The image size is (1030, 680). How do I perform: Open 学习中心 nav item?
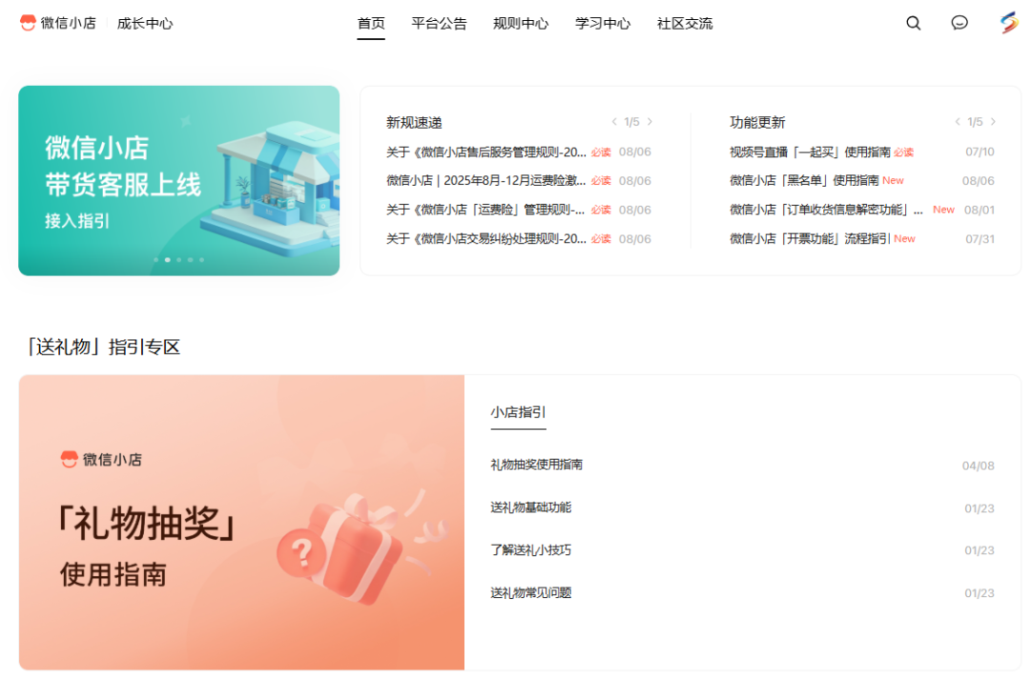[603, 24]
